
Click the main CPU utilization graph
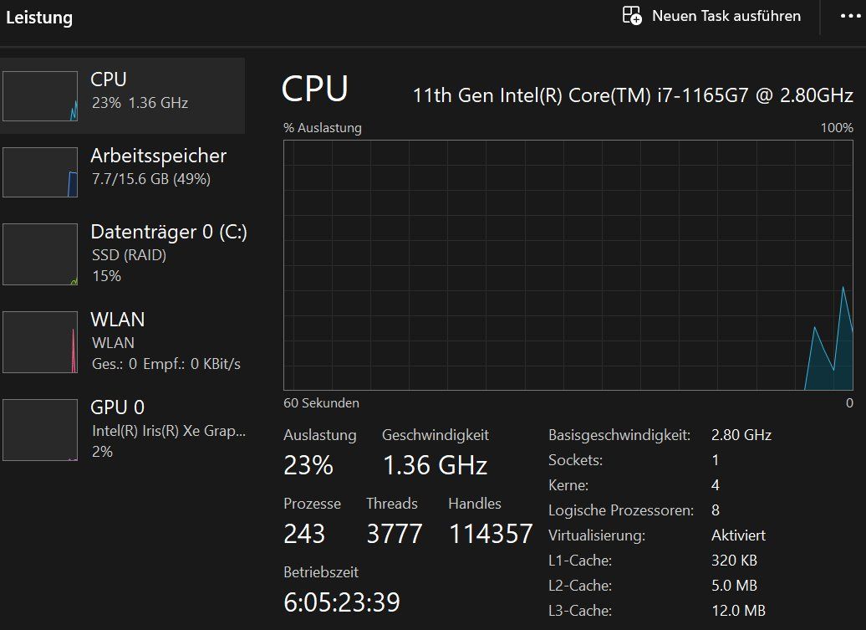[x=568, y=265]
